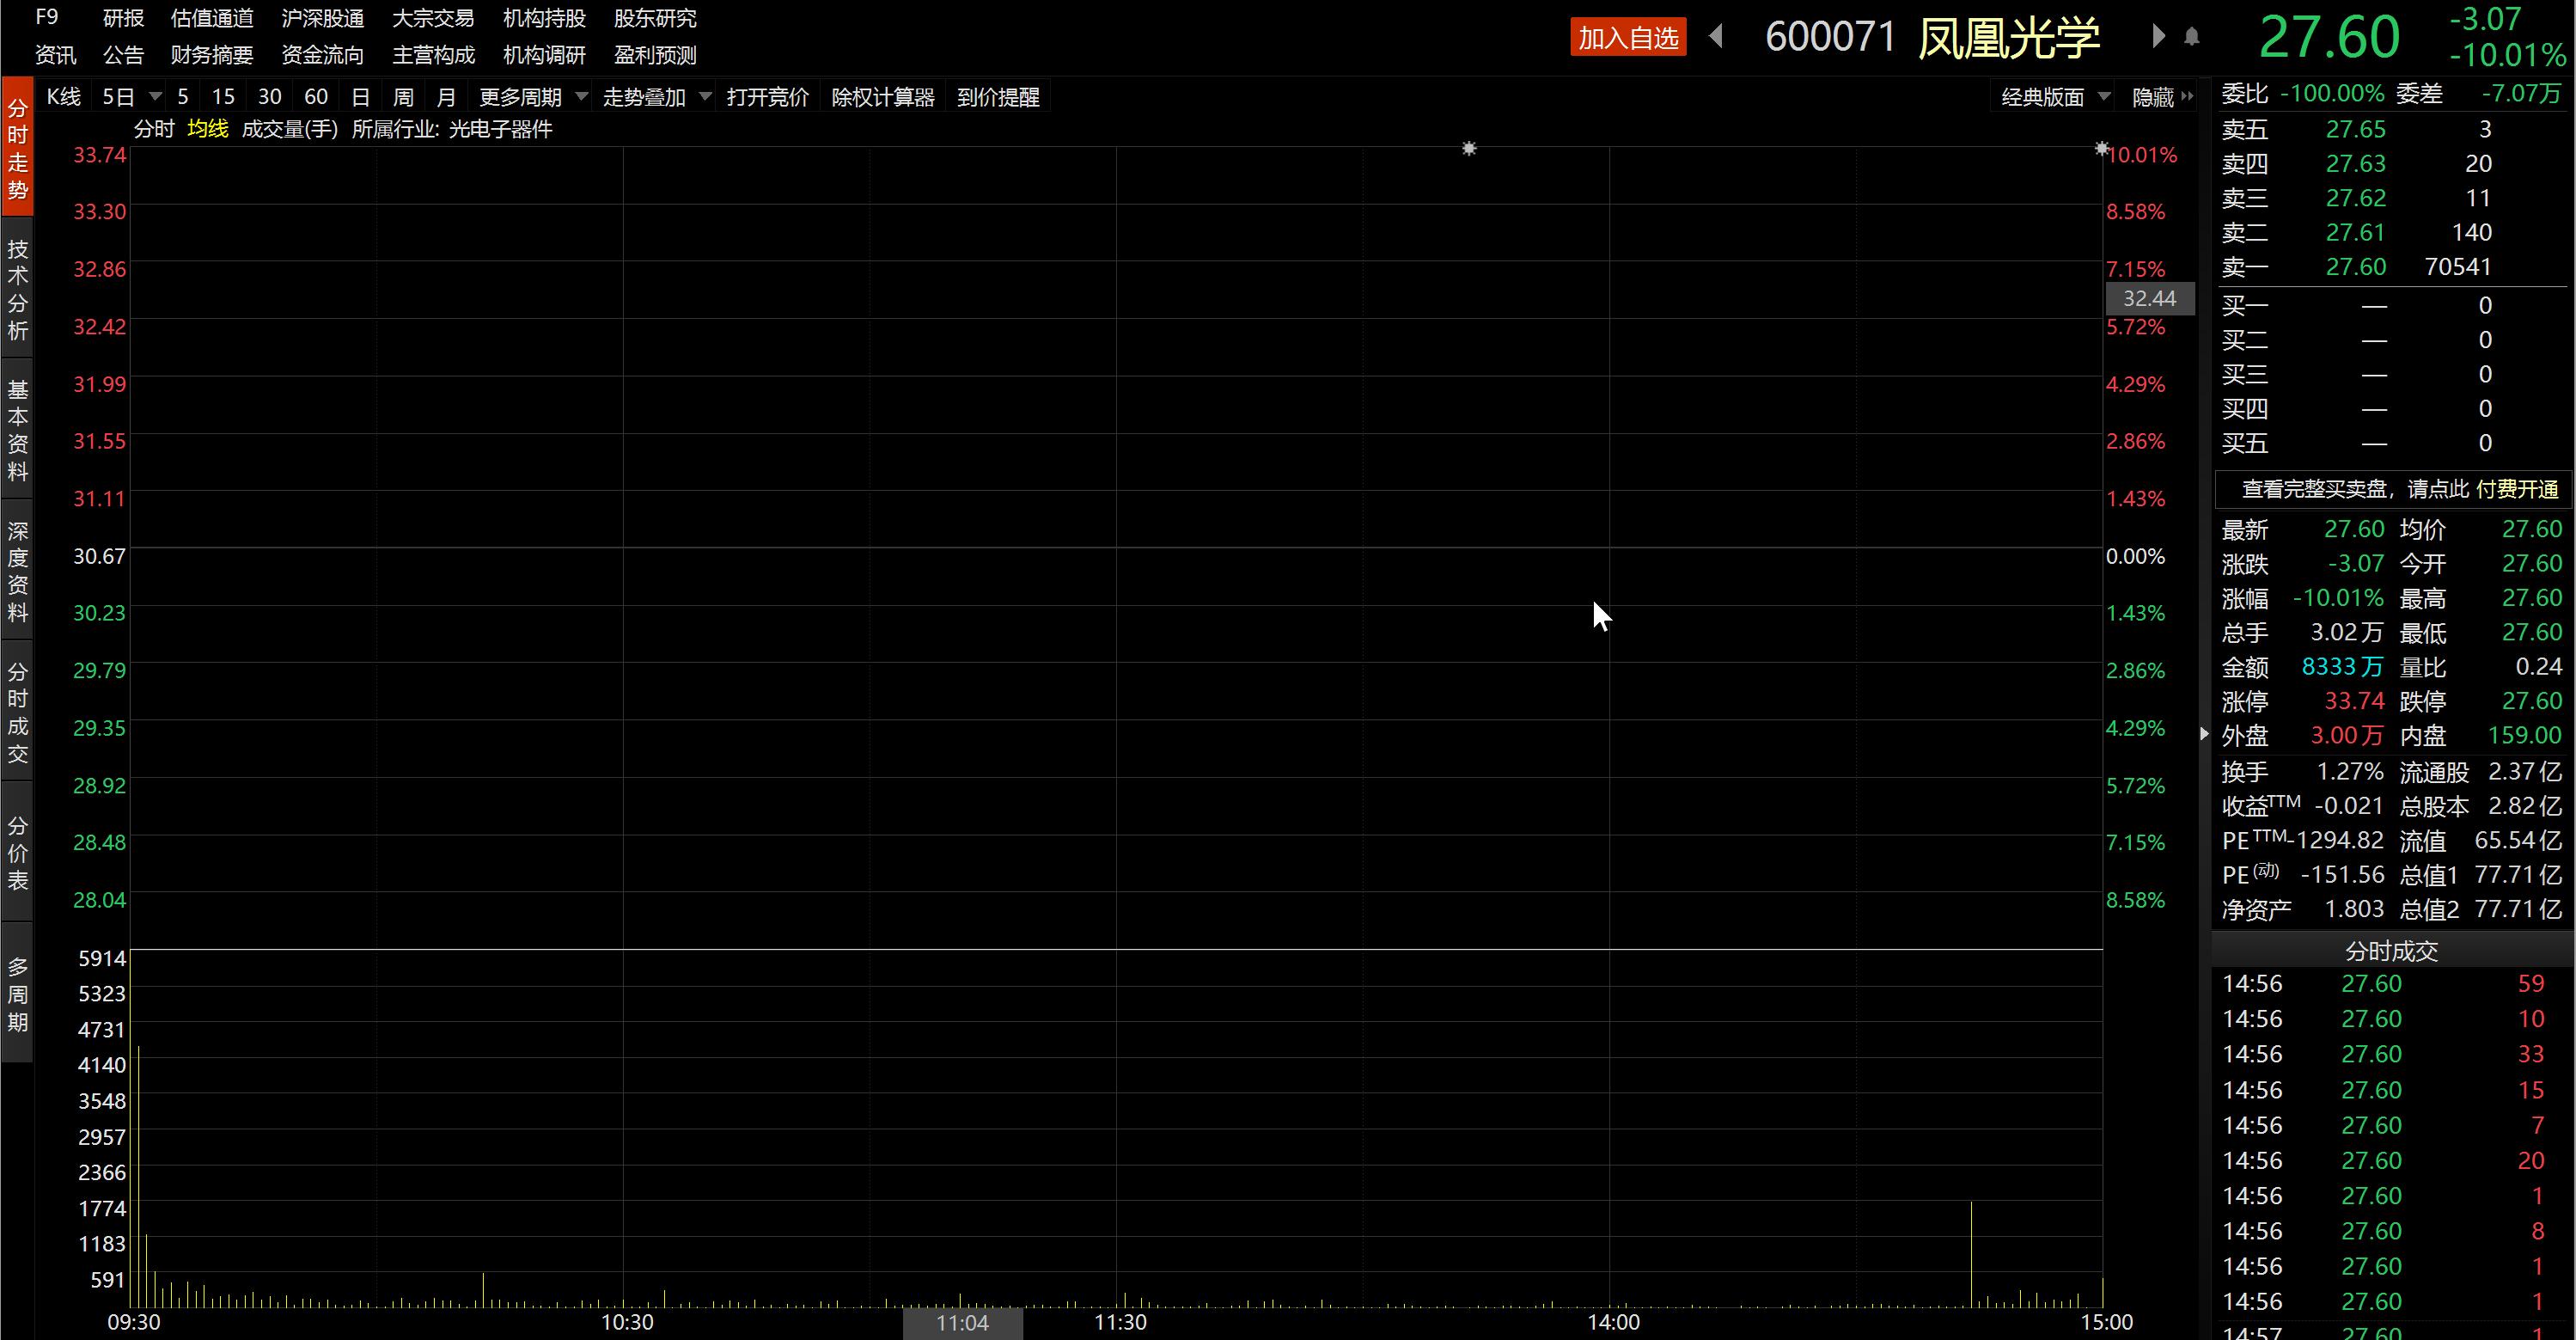
Task: Open 资金流向 in top menu
Action: coord(322,55)
